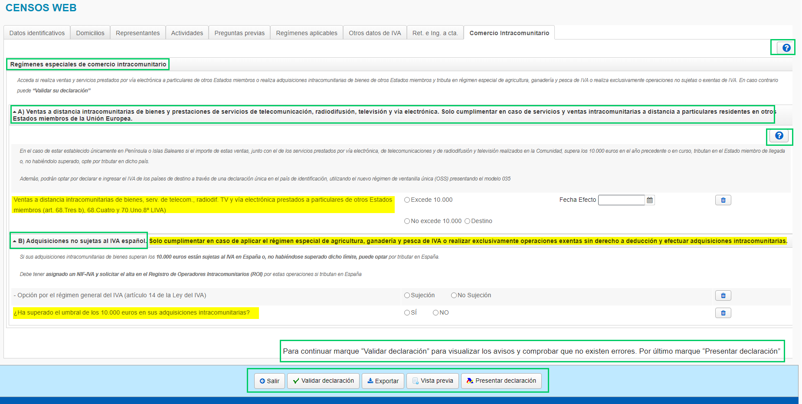Choose the No excede 10.000 option
The height and width of the screenshot is (404, 802).
[x=407, y=221]
